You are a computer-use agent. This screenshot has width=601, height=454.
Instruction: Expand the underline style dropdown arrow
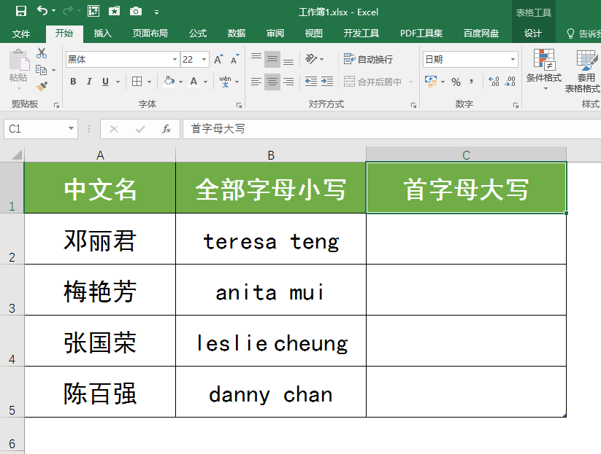pyautogui.click(x=118, y=82)
